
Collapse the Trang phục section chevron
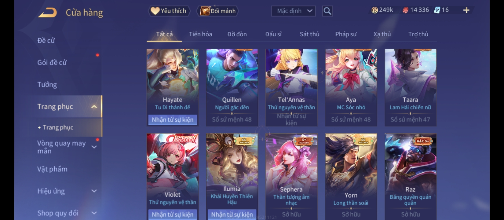click(x=94, y=107)
